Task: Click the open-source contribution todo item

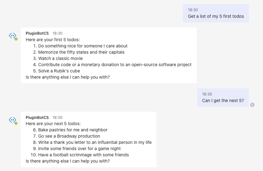Action: tap(115, 65)
